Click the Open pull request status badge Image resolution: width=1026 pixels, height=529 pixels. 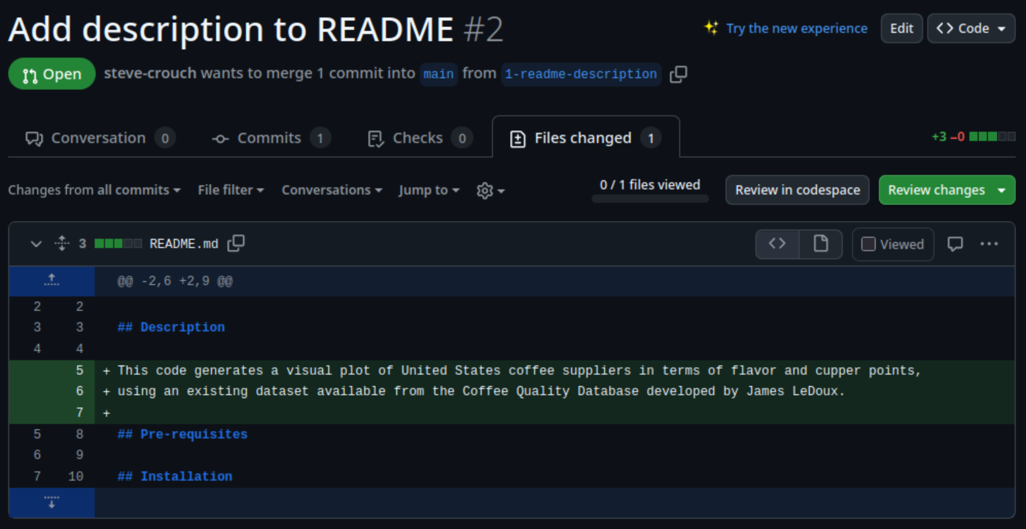[51, 74]
